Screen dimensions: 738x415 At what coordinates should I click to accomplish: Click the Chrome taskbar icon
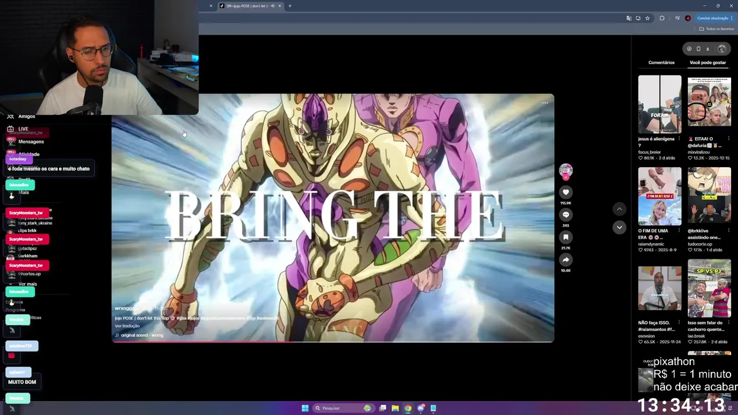(x=408, y=408)
